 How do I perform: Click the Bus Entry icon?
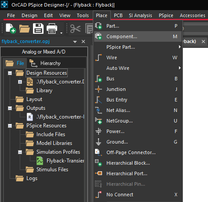point(99,100)
